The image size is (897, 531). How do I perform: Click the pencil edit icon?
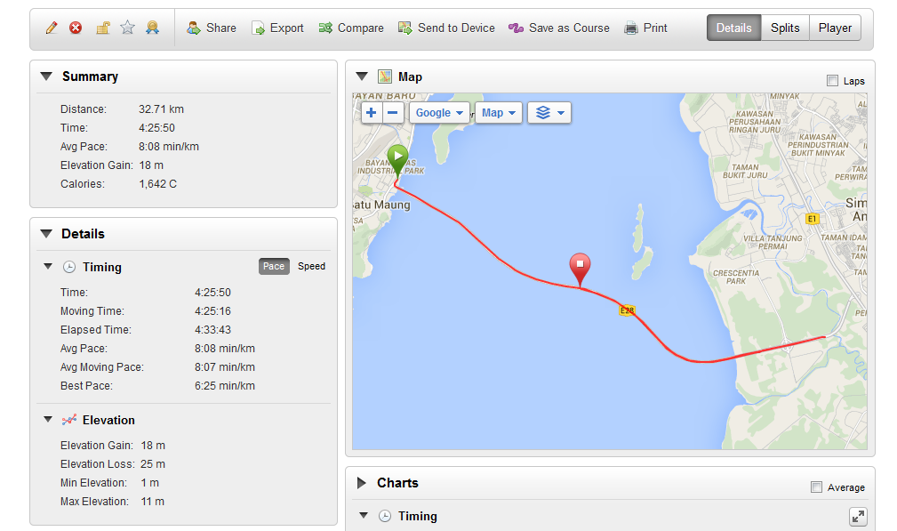[52, 28]
